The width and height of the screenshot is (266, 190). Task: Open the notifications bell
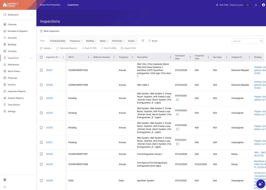click(x=256, y=5)
